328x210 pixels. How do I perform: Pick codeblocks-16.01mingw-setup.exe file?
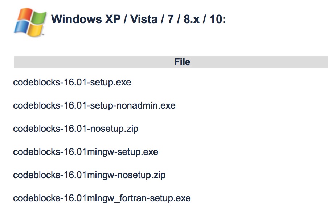click(86, 152)
